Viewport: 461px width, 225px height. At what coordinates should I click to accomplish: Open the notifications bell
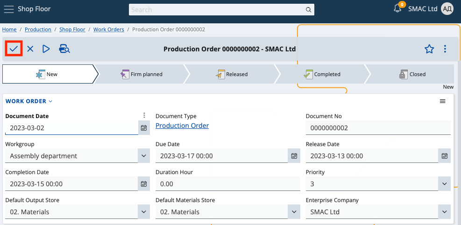tap(398, 9)
